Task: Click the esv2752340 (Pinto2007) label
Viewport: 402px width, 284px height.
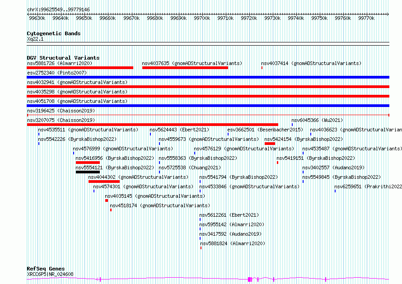Action: 57,73
